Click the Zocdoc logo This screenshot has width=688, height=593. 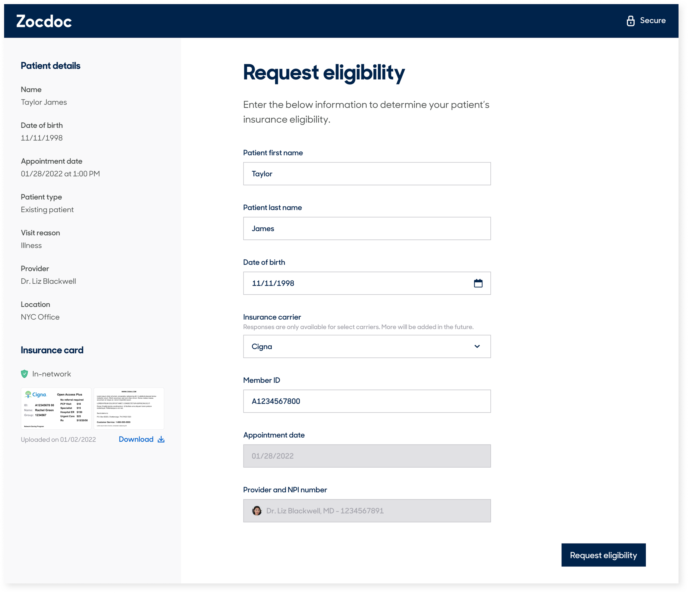click(44, 21)
